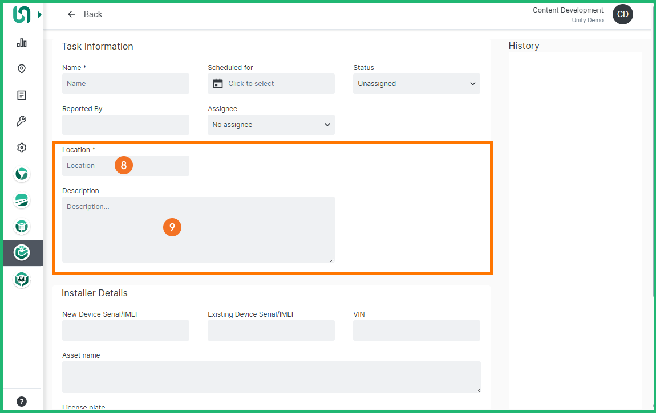This screenshot has height=413, width=656.
Task: Open the Assignee dropdown showing No assignee
Action: click(x=271, y=125)
